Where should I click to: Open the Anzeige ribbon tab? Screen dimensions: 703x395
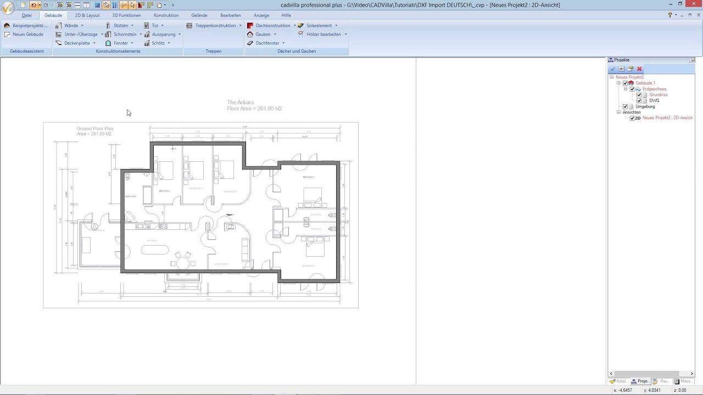click(x=261, y=15)
